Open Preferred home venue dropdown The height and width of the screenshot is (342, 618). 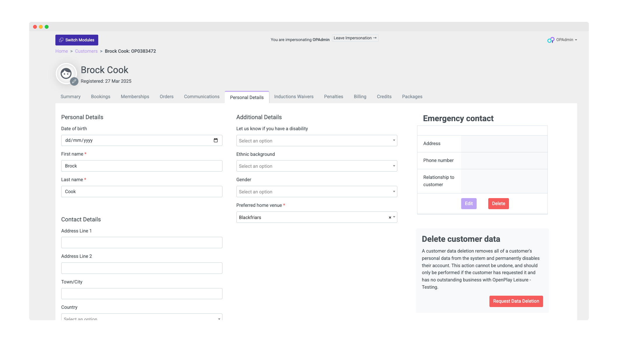pyautogui.click(x=317, y=217)
